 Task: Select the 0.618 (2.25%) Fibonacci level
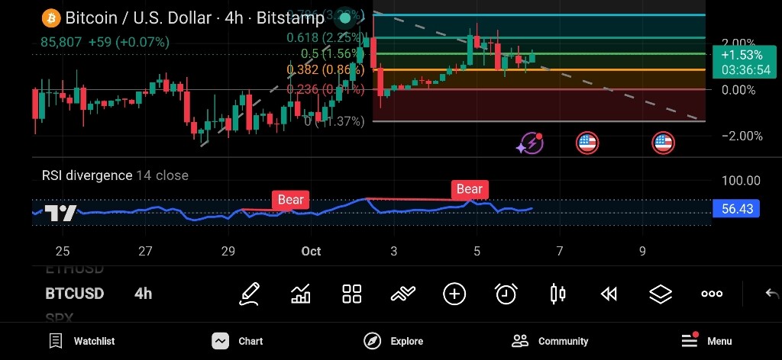(x=324, y=37)
